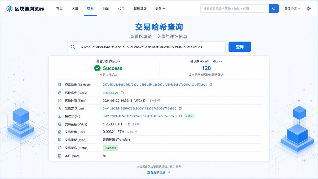
Task: Click the 18 分钟前 relative time text
Action: pyautogui.click(x=154, y=101)
